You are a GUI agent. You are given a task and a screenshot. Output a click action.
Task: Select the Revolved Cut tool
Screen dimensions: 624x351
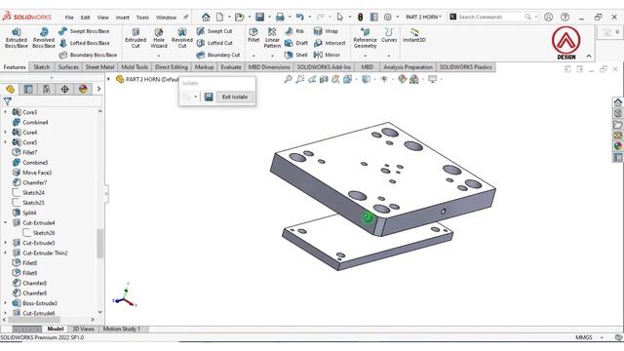tap(182, 38)
